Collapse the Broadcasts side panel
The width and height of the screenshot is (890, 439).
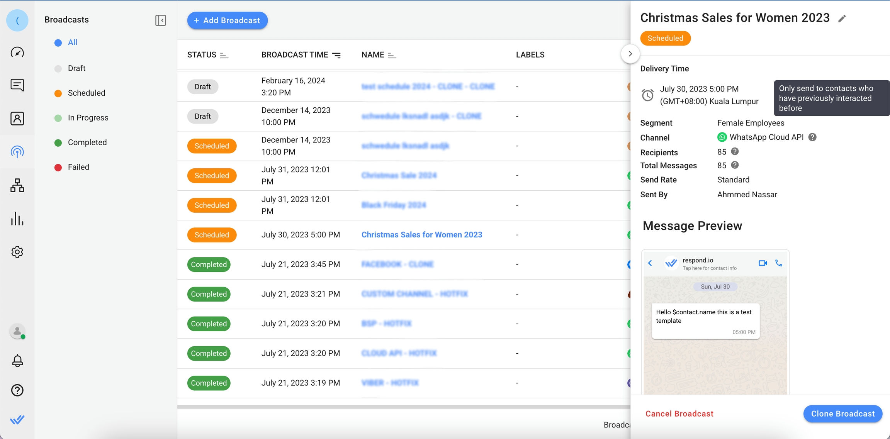click(160, 20)
